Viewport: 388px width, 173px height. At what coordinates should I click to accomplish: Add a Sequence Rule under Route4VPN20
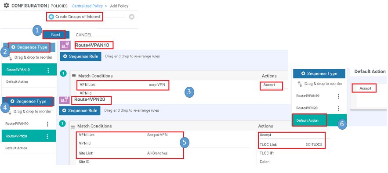point(80,110)
